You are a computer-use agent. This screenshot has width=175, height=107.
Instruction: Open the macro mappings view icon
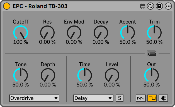[143, 6]
